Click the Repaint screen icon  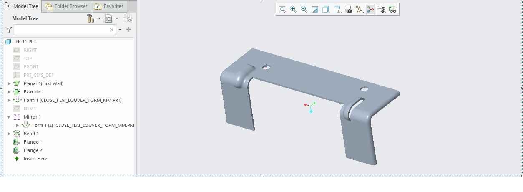coord(315,9)
